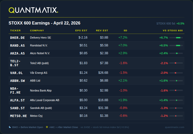The height and width of the screenshot is (134, 193).
Task: Click the COMPANY column header
Action: (x=37, y=31)
